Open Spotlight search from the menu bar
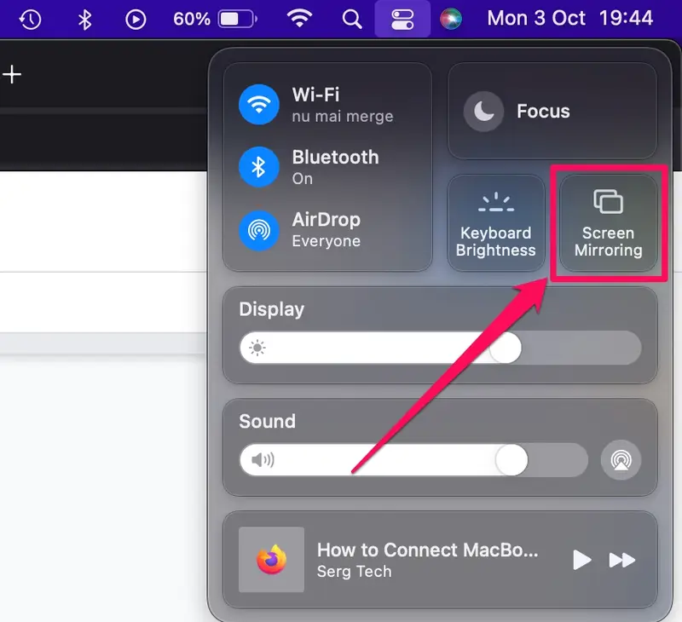Screen dimensions: 682x622 [352, 17]
